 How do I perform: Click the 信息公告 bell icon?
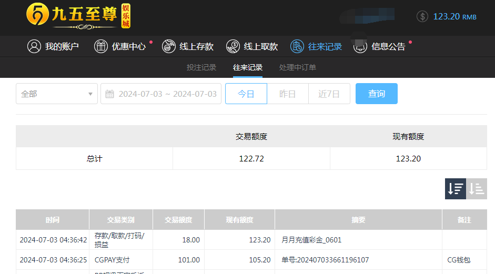coord(360,46)
